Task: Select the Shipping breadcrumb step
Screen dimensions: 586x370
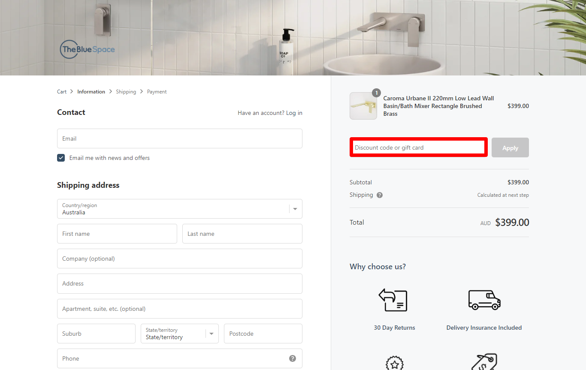Action: click(x=126, y=92)
